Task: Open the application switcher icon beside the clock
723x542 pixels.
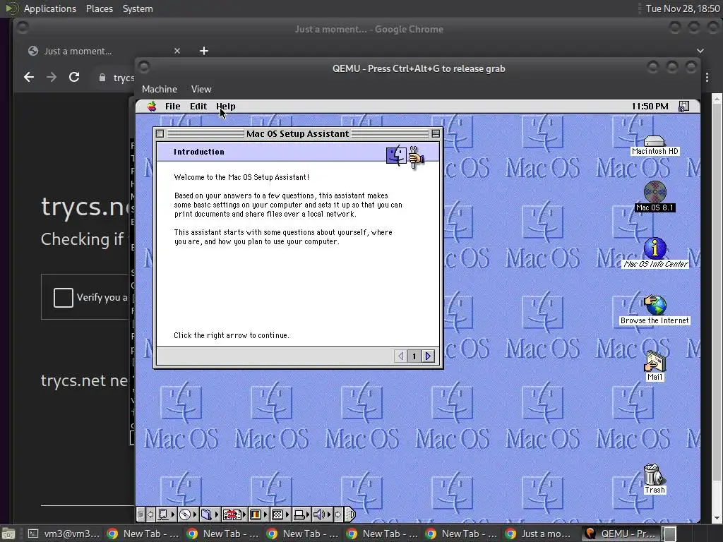Action: coord(683,107)
